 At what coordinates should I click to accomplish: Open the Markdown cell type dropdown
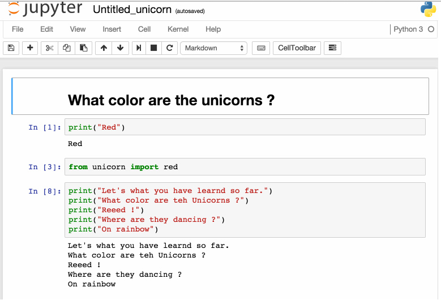(215, 48)
